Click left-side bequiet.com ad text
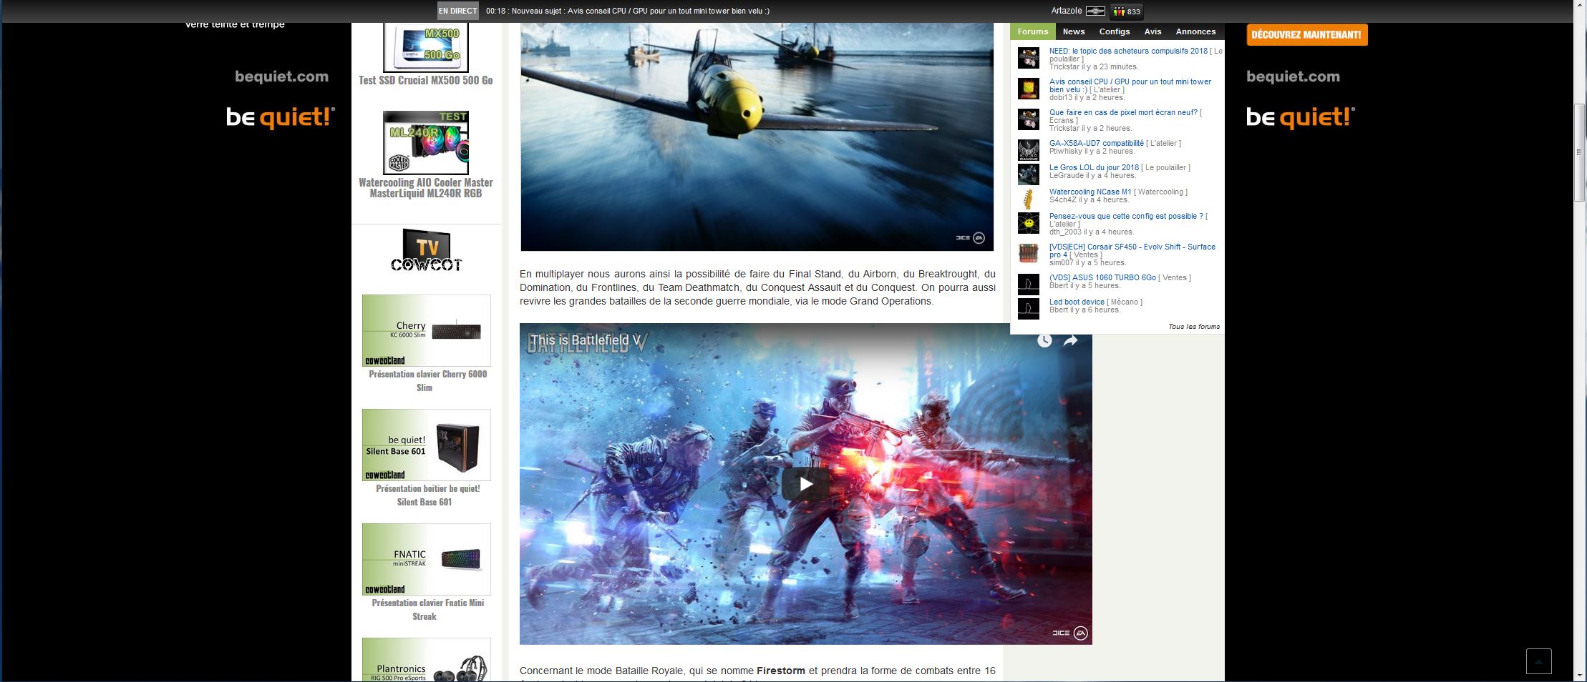 click(281, 76)
